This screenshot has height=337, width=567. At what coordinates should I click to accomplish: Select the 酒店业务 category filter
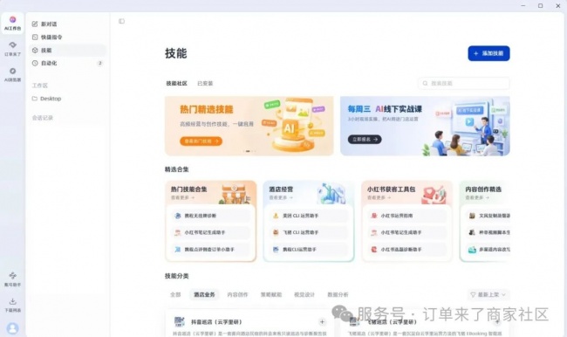coord(204,294)
